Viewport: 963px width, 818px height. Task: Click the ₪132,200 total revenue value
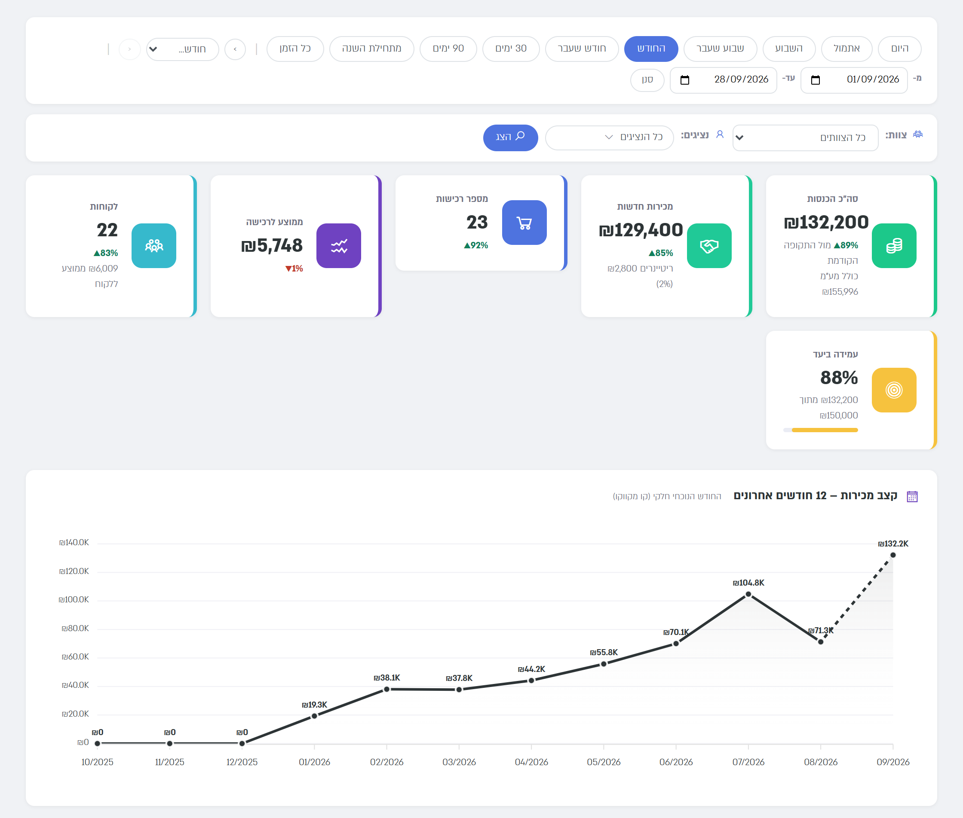(826, 222)
